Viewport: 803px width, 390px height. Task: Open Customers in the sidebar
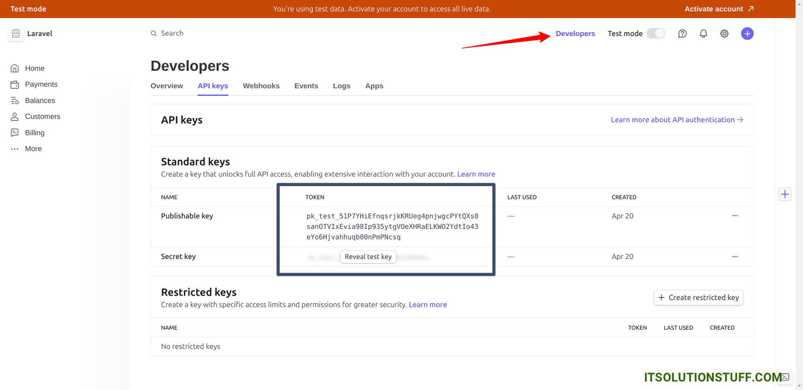tap(42, 116)
